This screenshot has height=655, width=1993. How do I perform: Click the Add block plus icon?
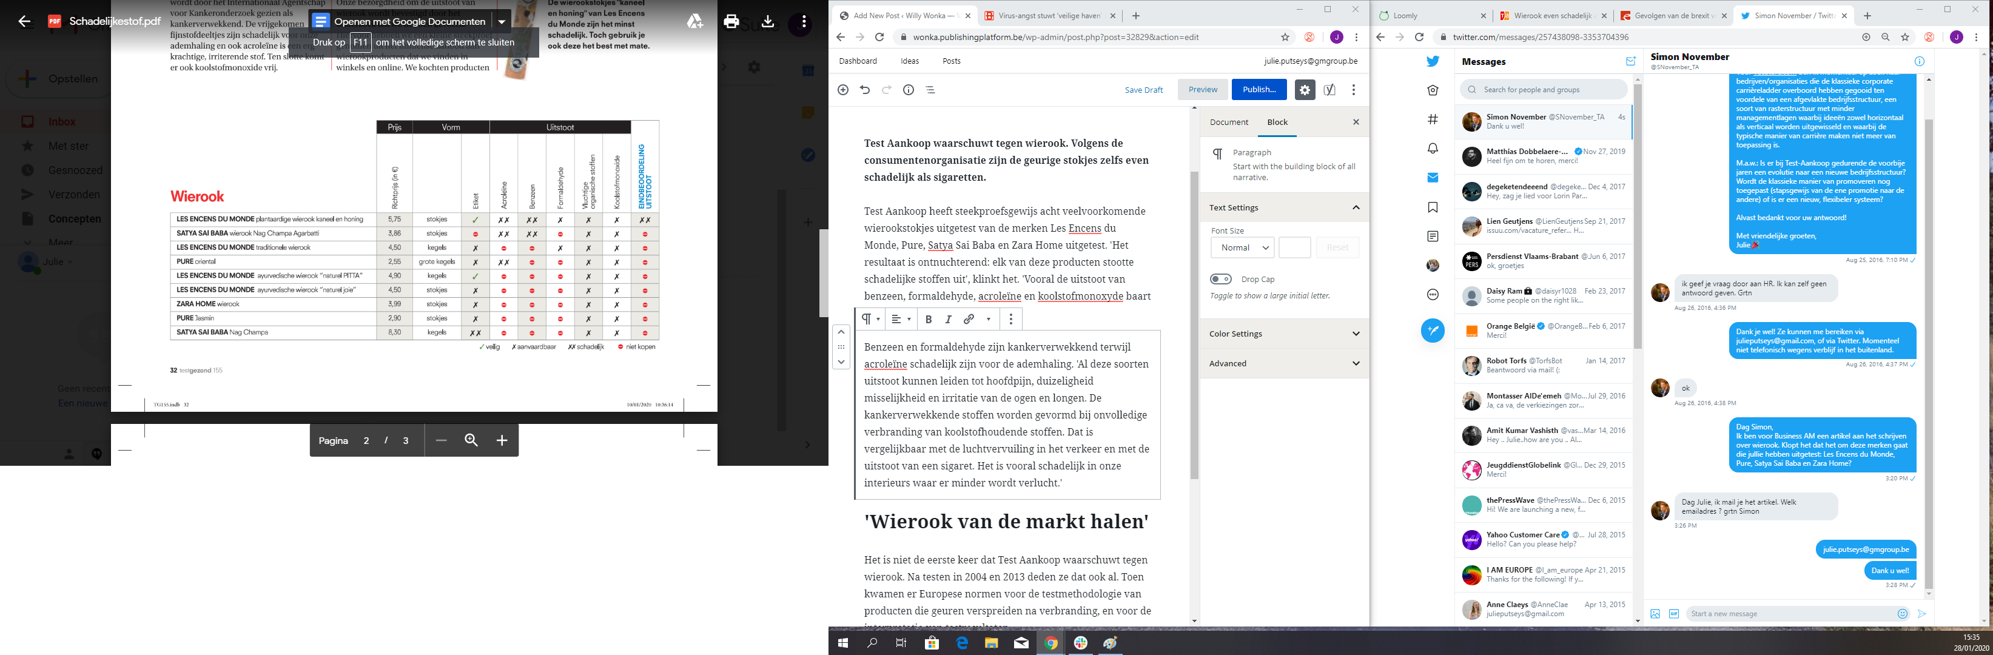pyautogui.click(x=843, y=90)
